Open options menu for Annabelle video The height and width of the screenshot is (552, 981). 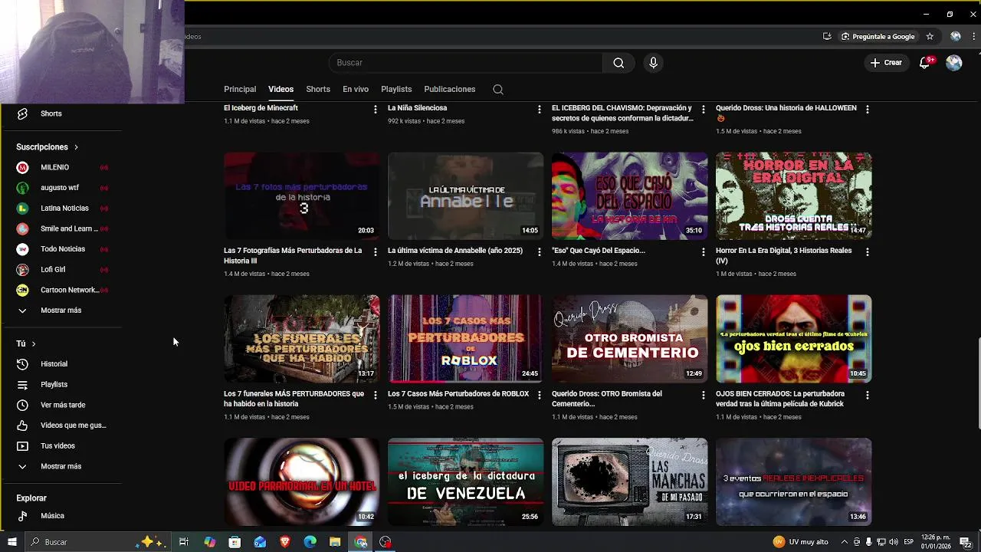[539, 252]
